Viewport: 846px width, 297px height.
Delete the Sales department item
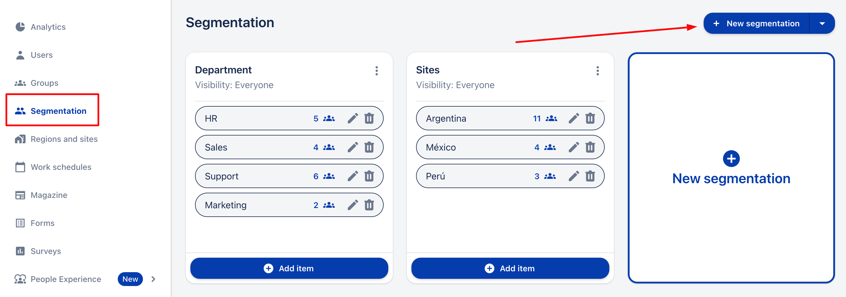(x=369, y=147)
